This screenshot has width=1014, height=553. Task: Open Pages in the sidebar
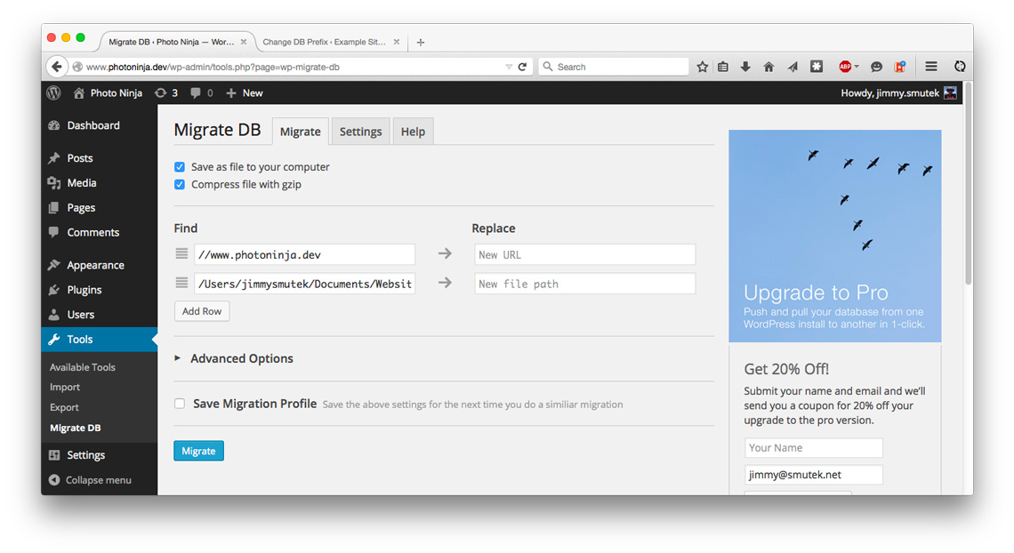[x=99, y=207]
